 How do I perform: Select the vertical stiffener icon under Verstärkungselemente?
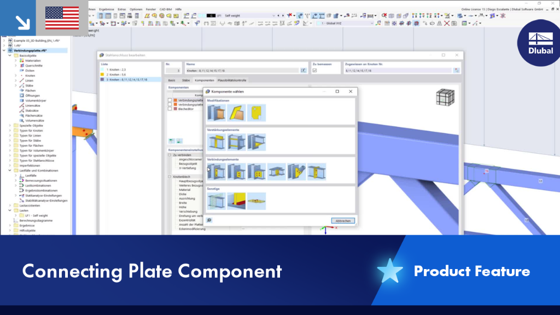216,142
